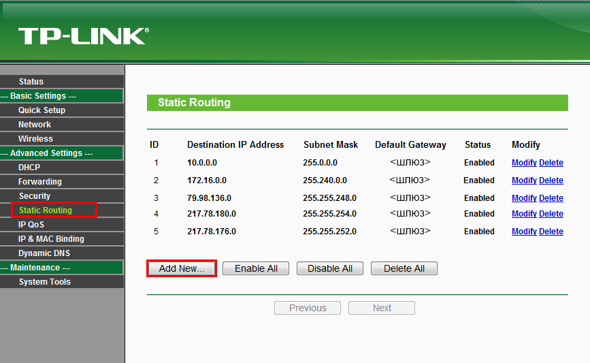Screen dimensions: 590x363
Task: Select subnet mask 255.240.0.0
Action: pyautogui.click(x=325, y=180)
